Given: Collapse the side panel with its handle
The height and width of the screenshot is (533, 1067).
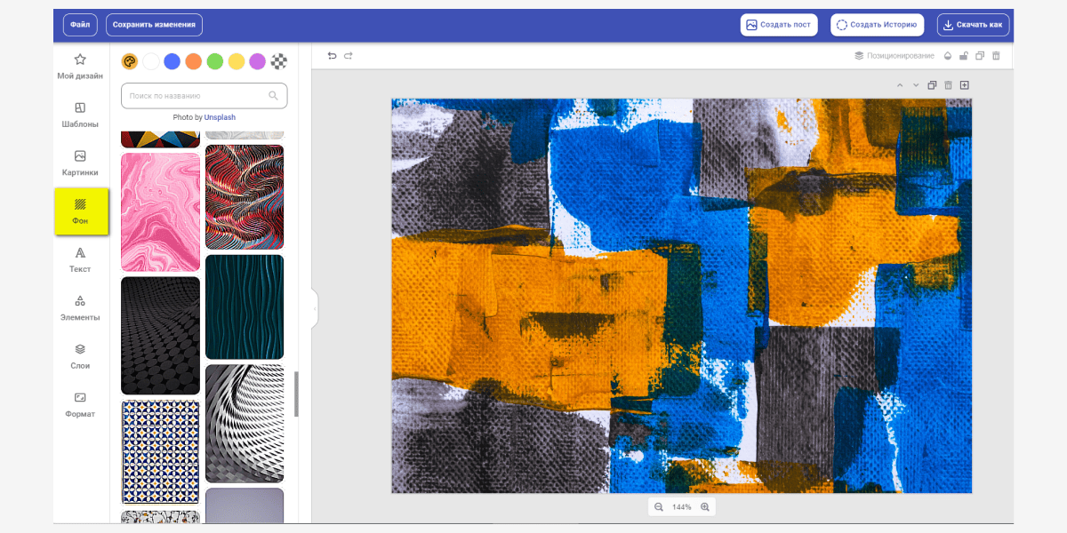Looking at the screenshot, I should pos(315,308).
